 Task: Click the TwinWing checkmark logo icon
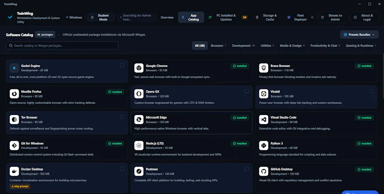(10, 17)
